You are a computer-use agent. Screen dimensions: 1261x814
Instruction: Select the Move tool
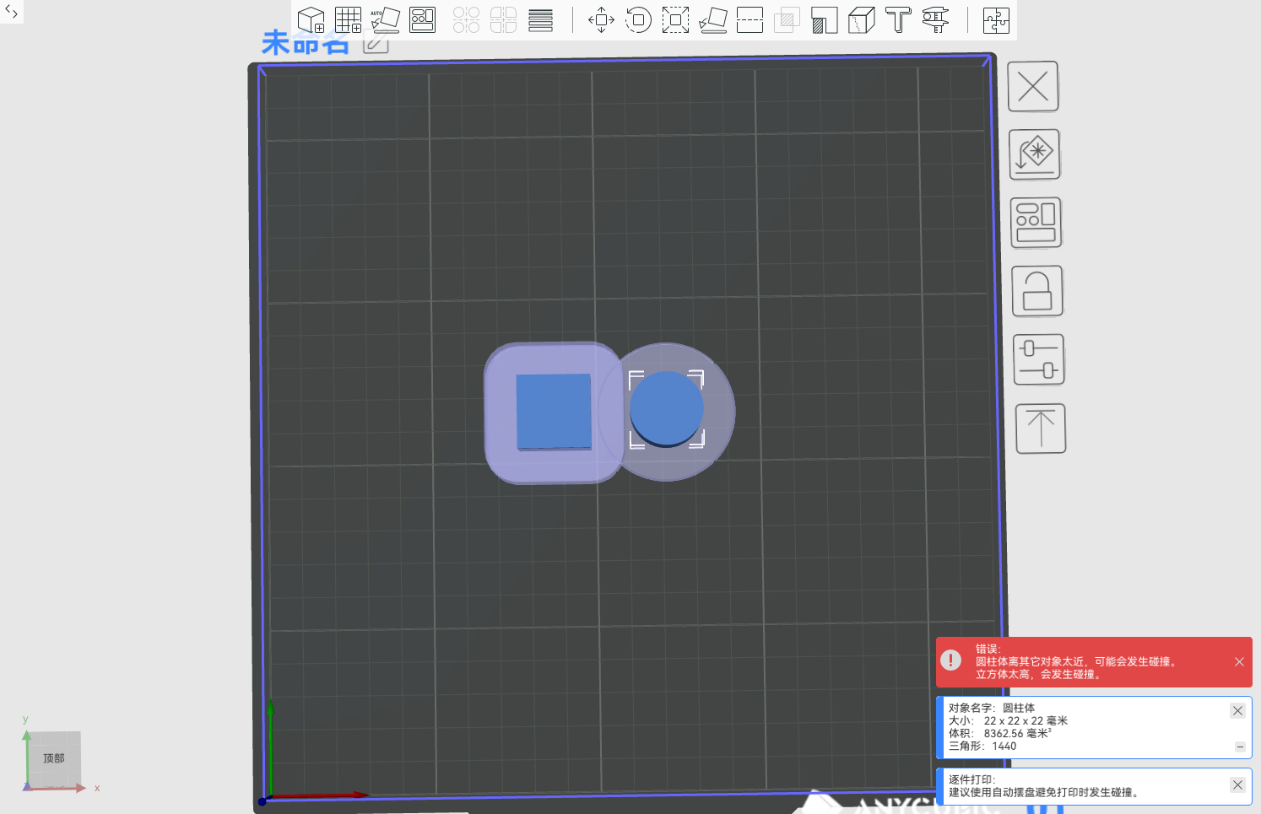[601, 19]
